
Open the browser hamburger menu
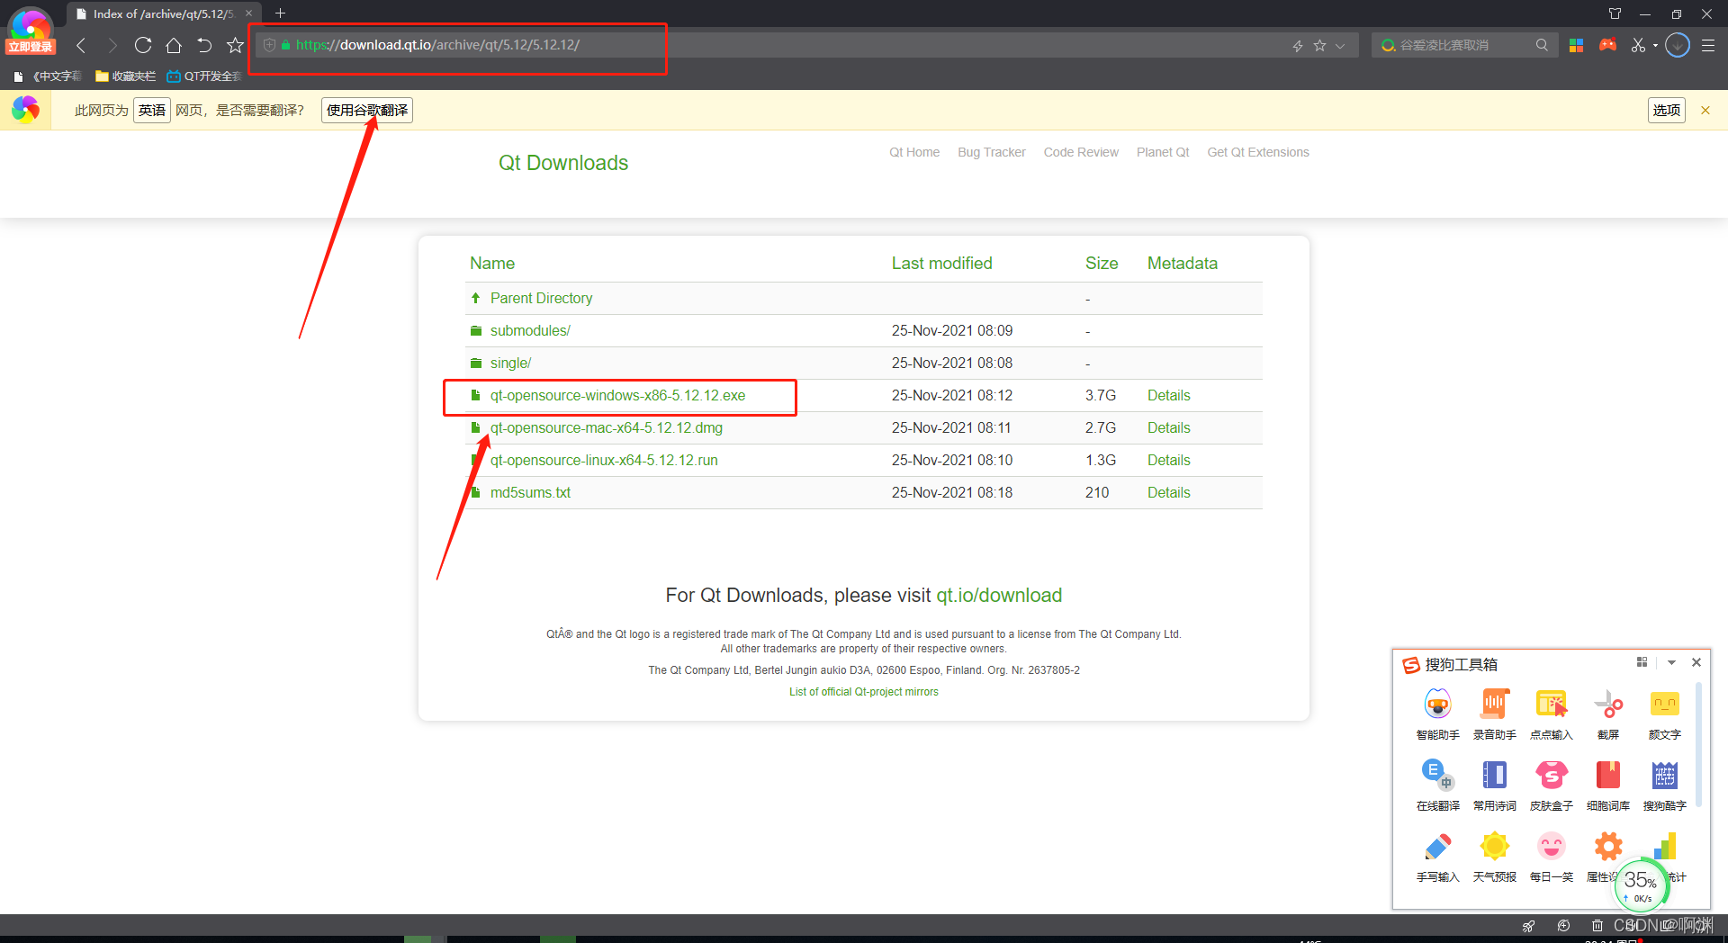[1708, 45]
